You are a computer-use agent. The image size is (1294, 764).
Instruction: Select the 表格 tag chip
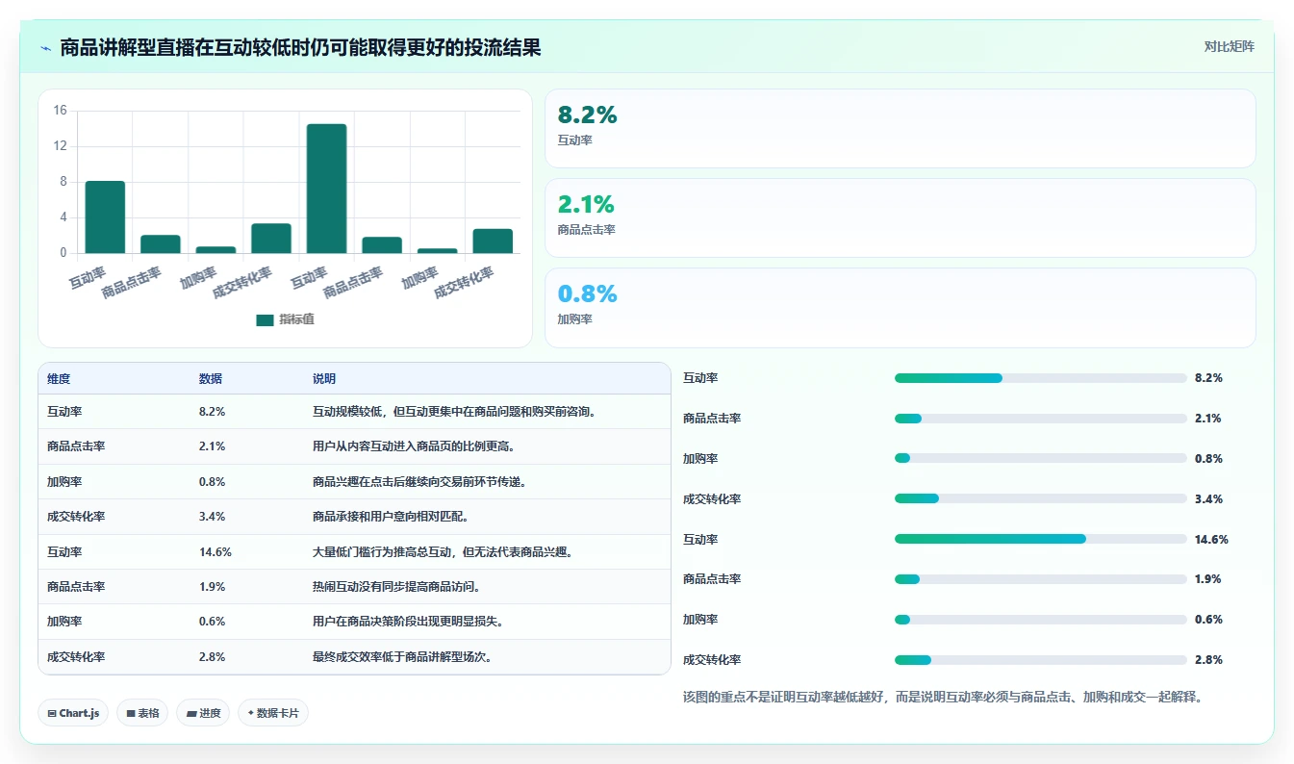tap(142, 713)
